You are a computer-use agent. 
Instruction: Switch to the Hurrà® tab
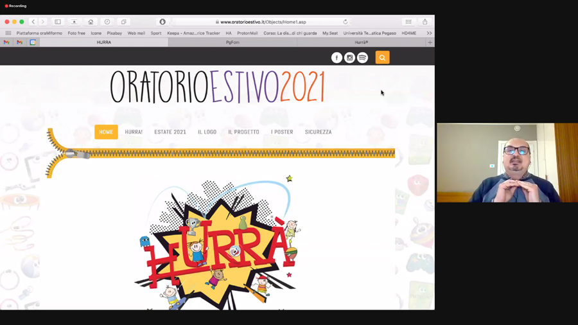362,42
